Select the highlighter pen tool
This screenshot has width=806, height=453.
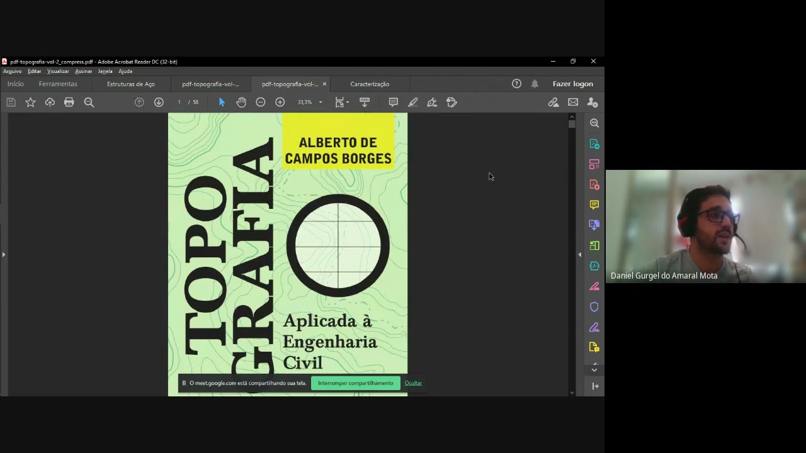[413, 102]
